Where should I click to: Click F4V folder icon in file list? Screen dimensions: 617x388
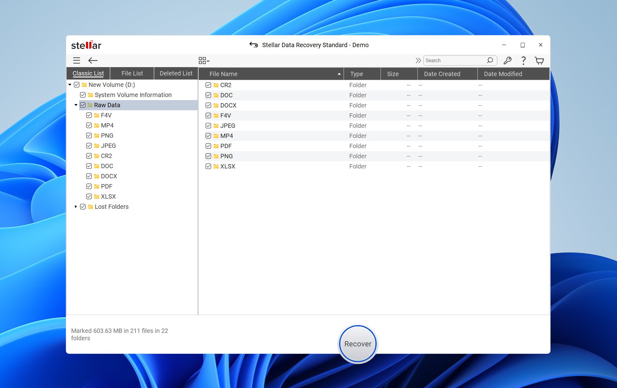[216, 115]
